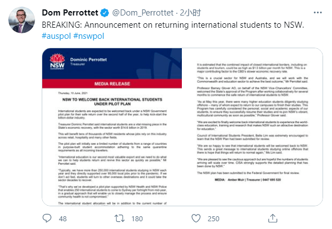Click the retweet arrows icon
Image resolution: width=332 pixels, height=229 pixels.
tap(120, 218)
